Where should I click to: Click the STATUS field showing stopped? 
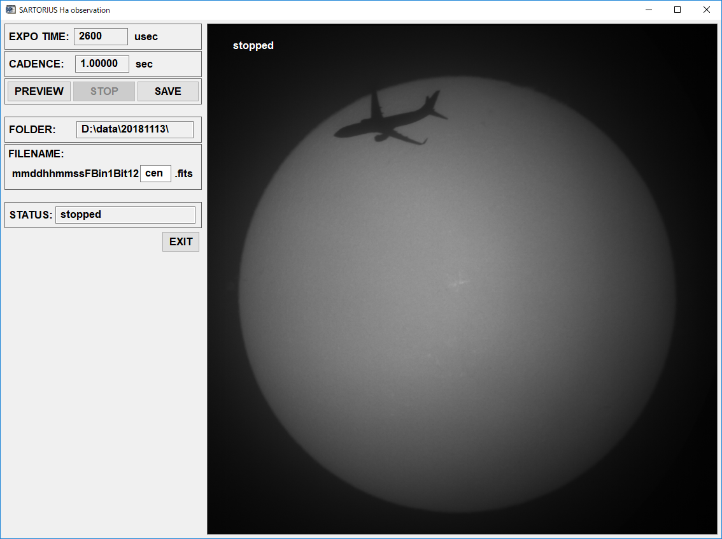coord(125,215)
